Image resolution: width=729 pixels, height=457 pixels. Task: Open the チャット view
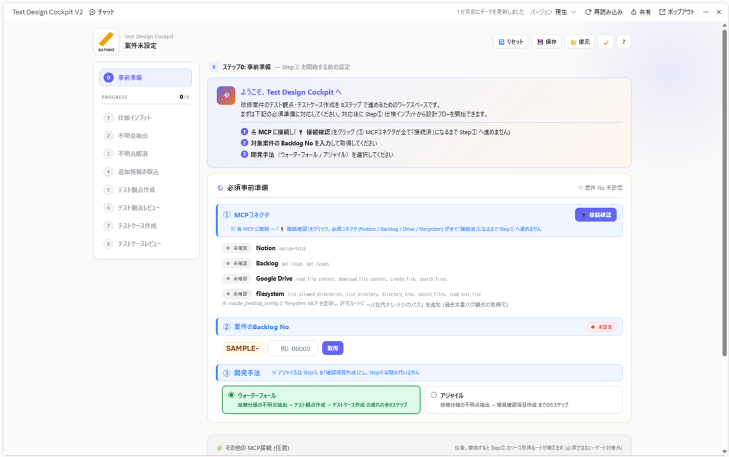click(102, 12)
